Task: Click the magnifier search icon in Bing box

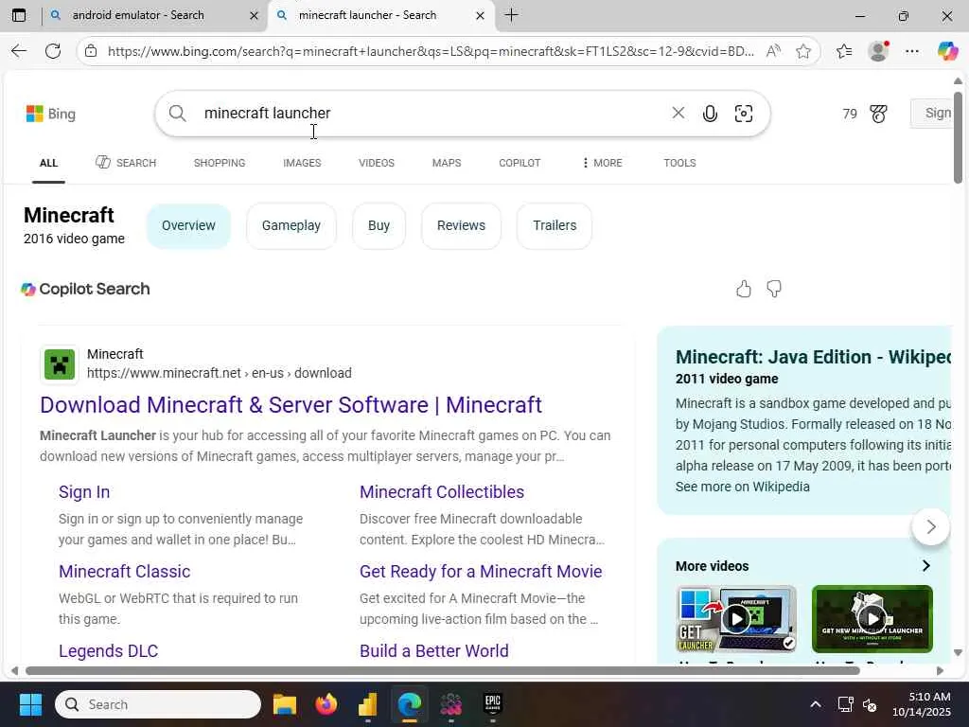Action: click(x=177, y=114)
